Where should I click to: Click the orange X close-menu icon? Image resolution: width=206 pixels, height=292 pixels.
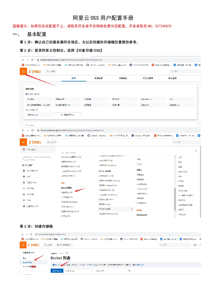(23, 142)
